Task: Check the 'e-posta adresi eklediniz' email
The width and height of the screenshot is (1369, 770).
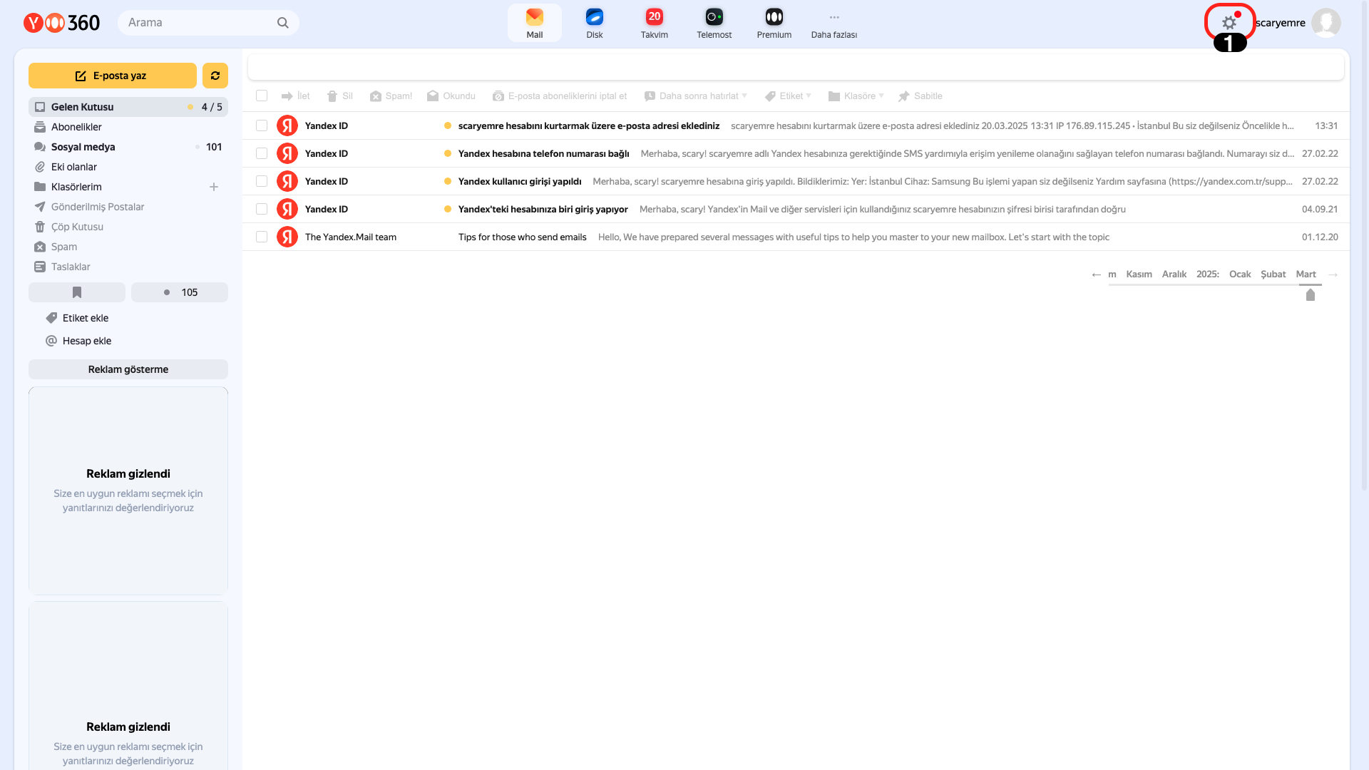Action: pos(262,125)
